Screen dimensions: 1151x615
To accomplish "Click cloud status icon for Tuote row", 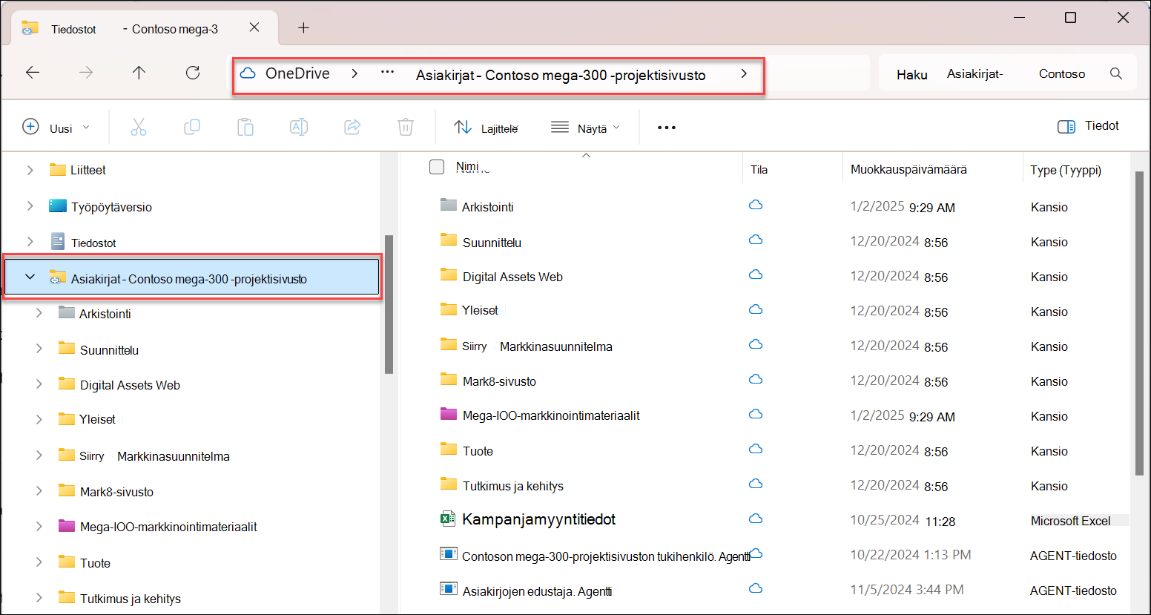I will 756,450.
